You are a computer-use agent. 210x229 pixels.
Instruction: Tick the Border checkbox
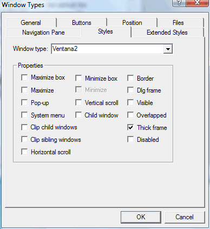(x=130, y=78)
